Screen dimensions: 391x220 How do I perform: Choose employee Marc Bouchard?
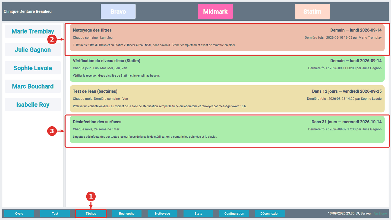pos(33,86)
